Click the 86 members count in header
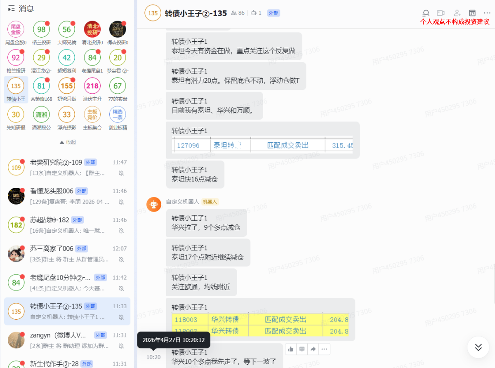Viewport: 495px width, 368px height. point(238,13)
